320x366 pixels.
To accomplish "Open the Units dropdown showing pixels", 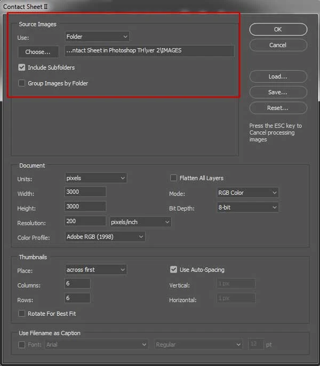I will tap(95, 178).
